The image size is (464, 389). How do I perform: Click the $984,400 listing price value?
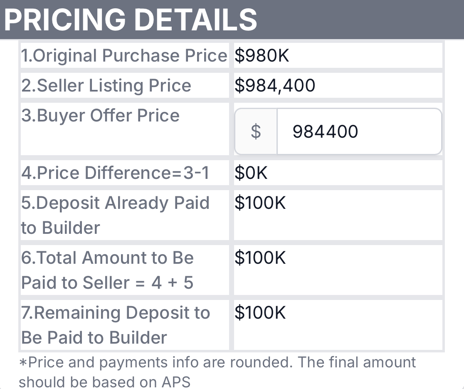click(275, 86)
